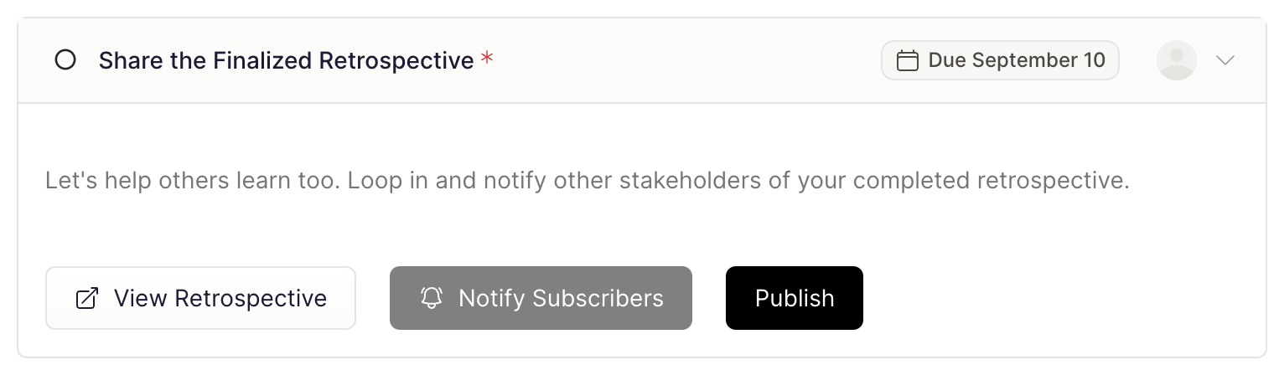Click the red required asterisk
The height and width of the screenshot is (370, 1279).
(x=487, y=59)
